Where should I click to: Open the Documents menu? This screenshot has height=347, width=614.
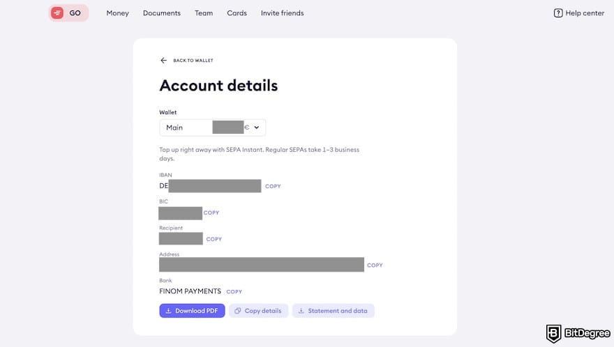pos(162,13)
